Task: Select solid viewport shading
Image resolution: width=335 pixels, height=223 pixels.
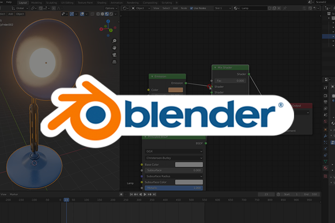Action: pos(102,14)
